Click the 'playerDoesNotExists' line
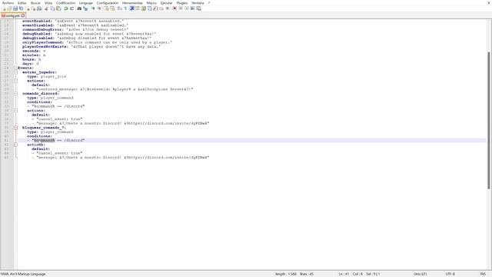Screen dimensions: 492x277 tap(91, 46)
